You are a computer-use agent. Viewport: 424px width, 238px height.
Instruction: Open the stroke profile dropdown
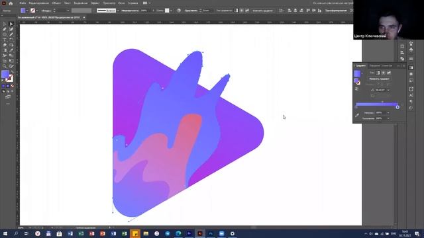(118, 11)
